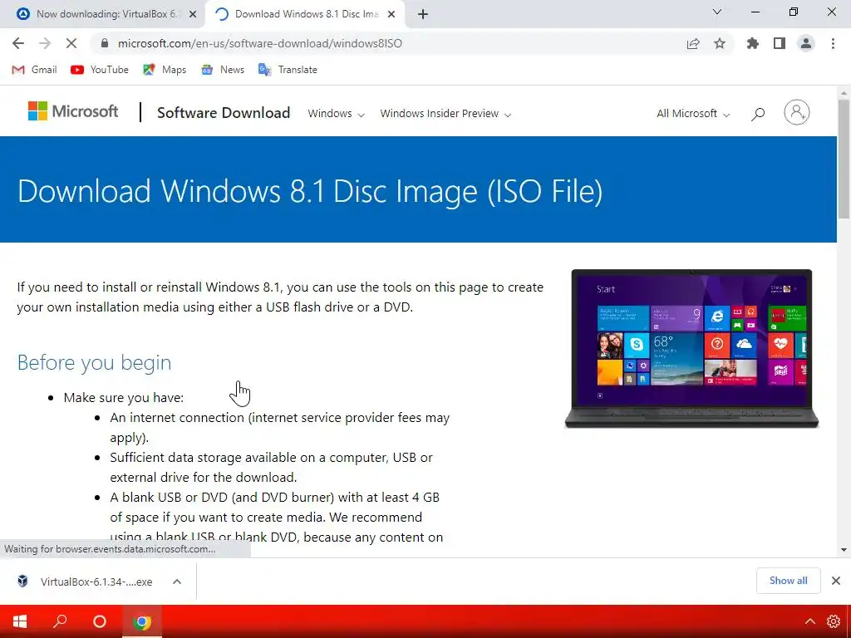The image size is (851, 638).
Task: Click the 'Before you begin' heading
Action: [95, 362]
